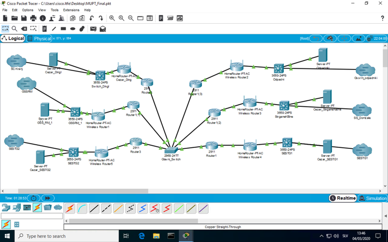Image resolution: width=388 pixels, height=242 pixels.
Task: Select Server-PT Cezar_SESTG1
Action: (x=327, y=146)
